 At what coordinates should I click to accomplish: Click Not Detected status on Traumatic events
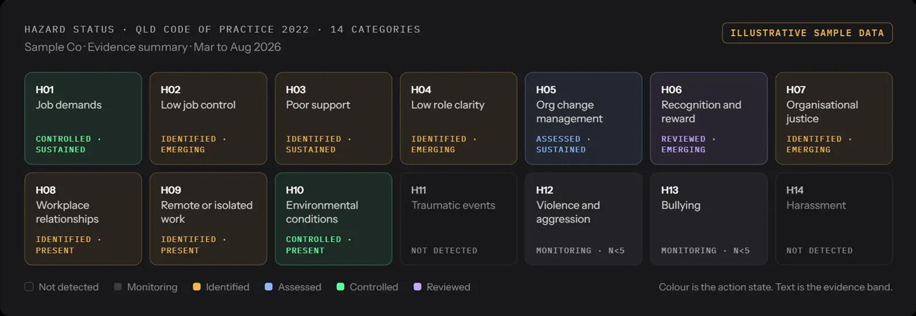444,251
